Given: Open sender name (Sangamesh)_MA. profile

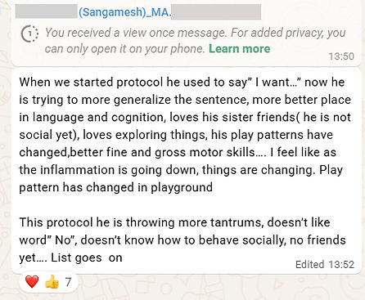Looking at the screenshot, I should click(125, 12).
